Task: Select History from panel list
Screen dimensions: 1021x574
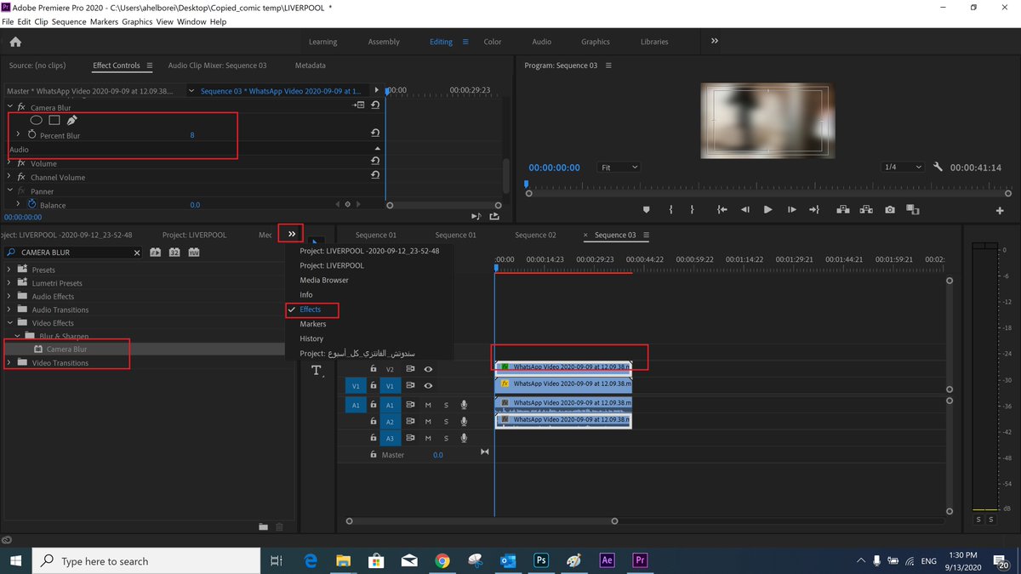Action: 311,338
